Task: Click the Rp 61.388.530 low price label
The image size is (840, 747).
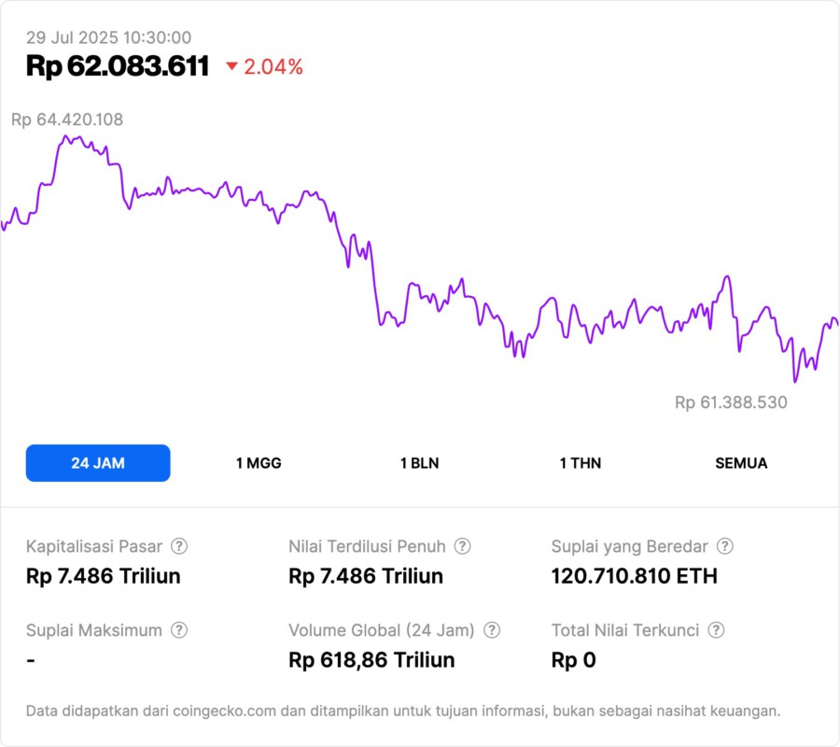Action: (731, 402)
